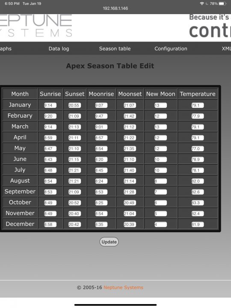The width and height of the screenshot is (231, 308).
Task: Edit September New Moon field
Action: (160, 192)
